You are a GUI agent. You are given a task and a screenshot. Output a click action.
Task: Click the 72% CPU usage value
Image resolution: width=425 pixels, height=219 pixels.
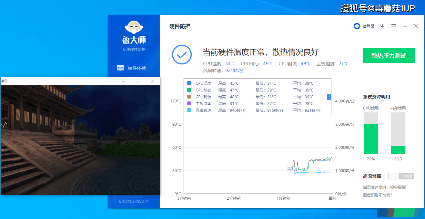371,159
